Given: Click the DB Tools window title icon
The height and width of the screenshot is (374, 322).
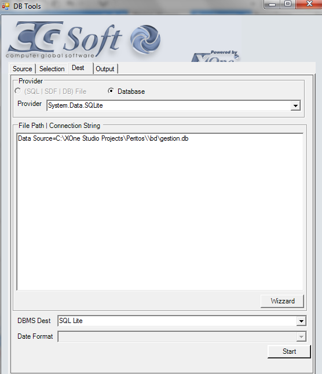Looking at the screenshot, I should [x=5, y=6].
